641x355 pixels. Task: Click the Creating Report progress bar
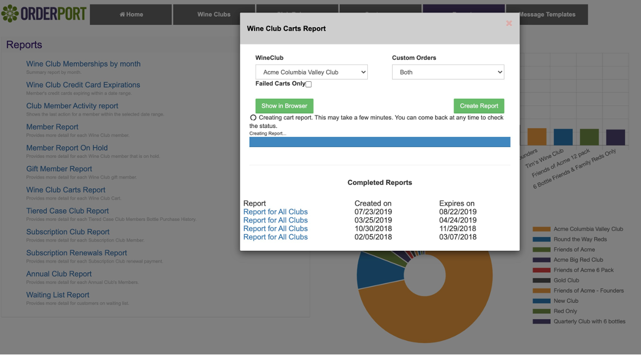(380, 141)
